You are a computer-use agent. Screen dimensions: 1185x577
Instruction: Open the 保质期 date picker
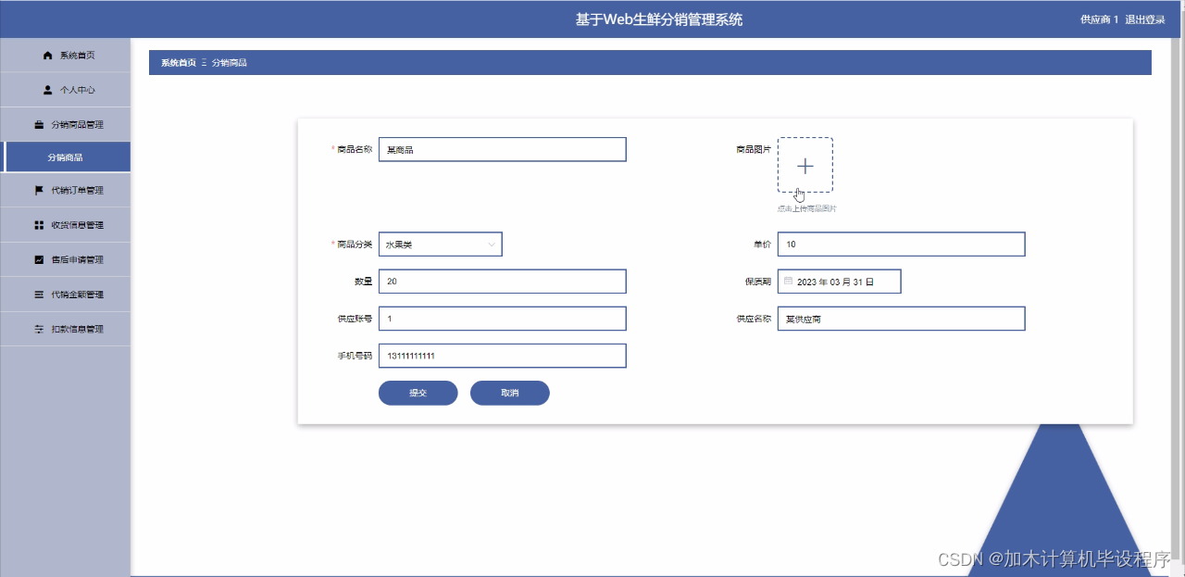(x=839, y=281)
